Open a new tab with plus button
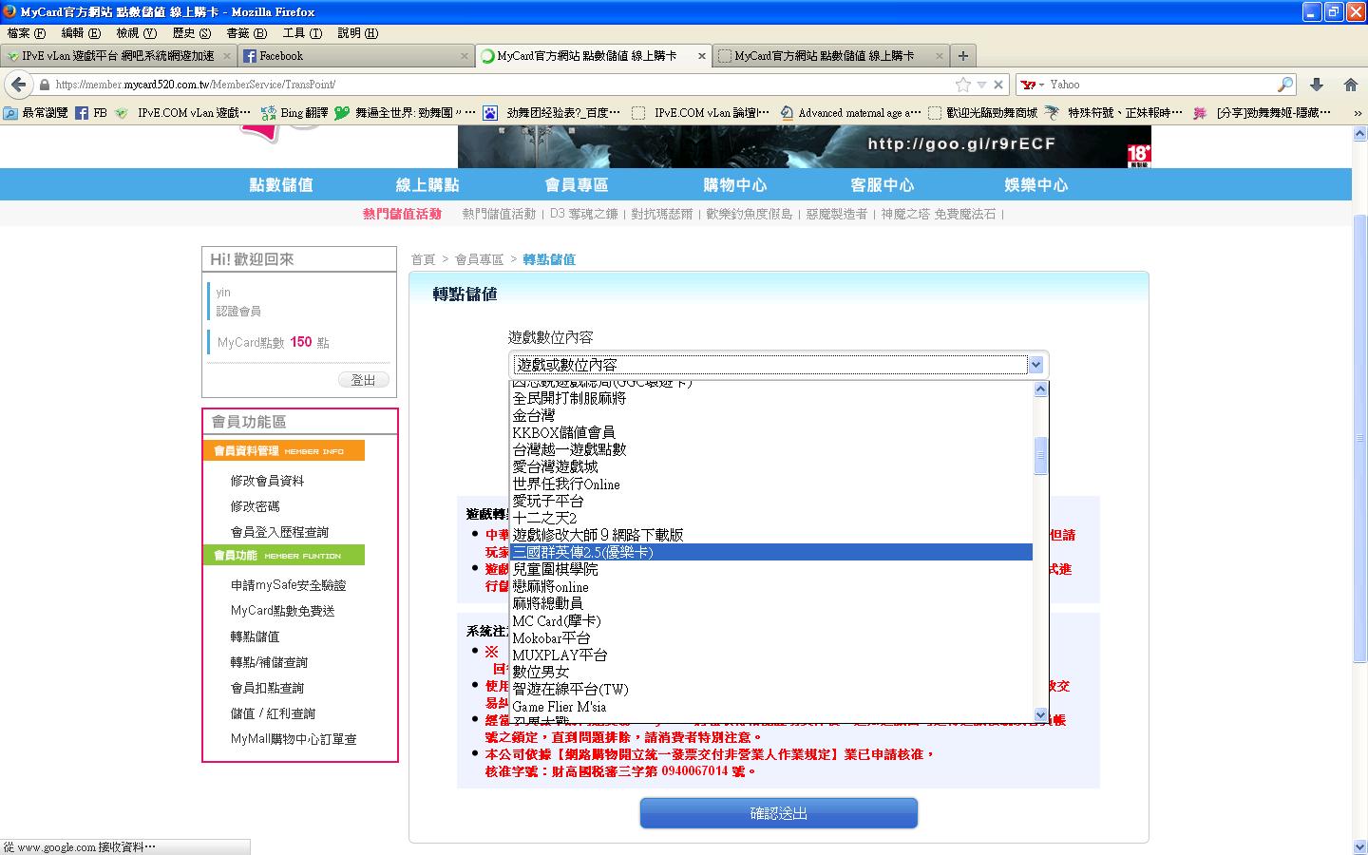The width and height of the screenshot is (1368, 855). coord(962,56)
